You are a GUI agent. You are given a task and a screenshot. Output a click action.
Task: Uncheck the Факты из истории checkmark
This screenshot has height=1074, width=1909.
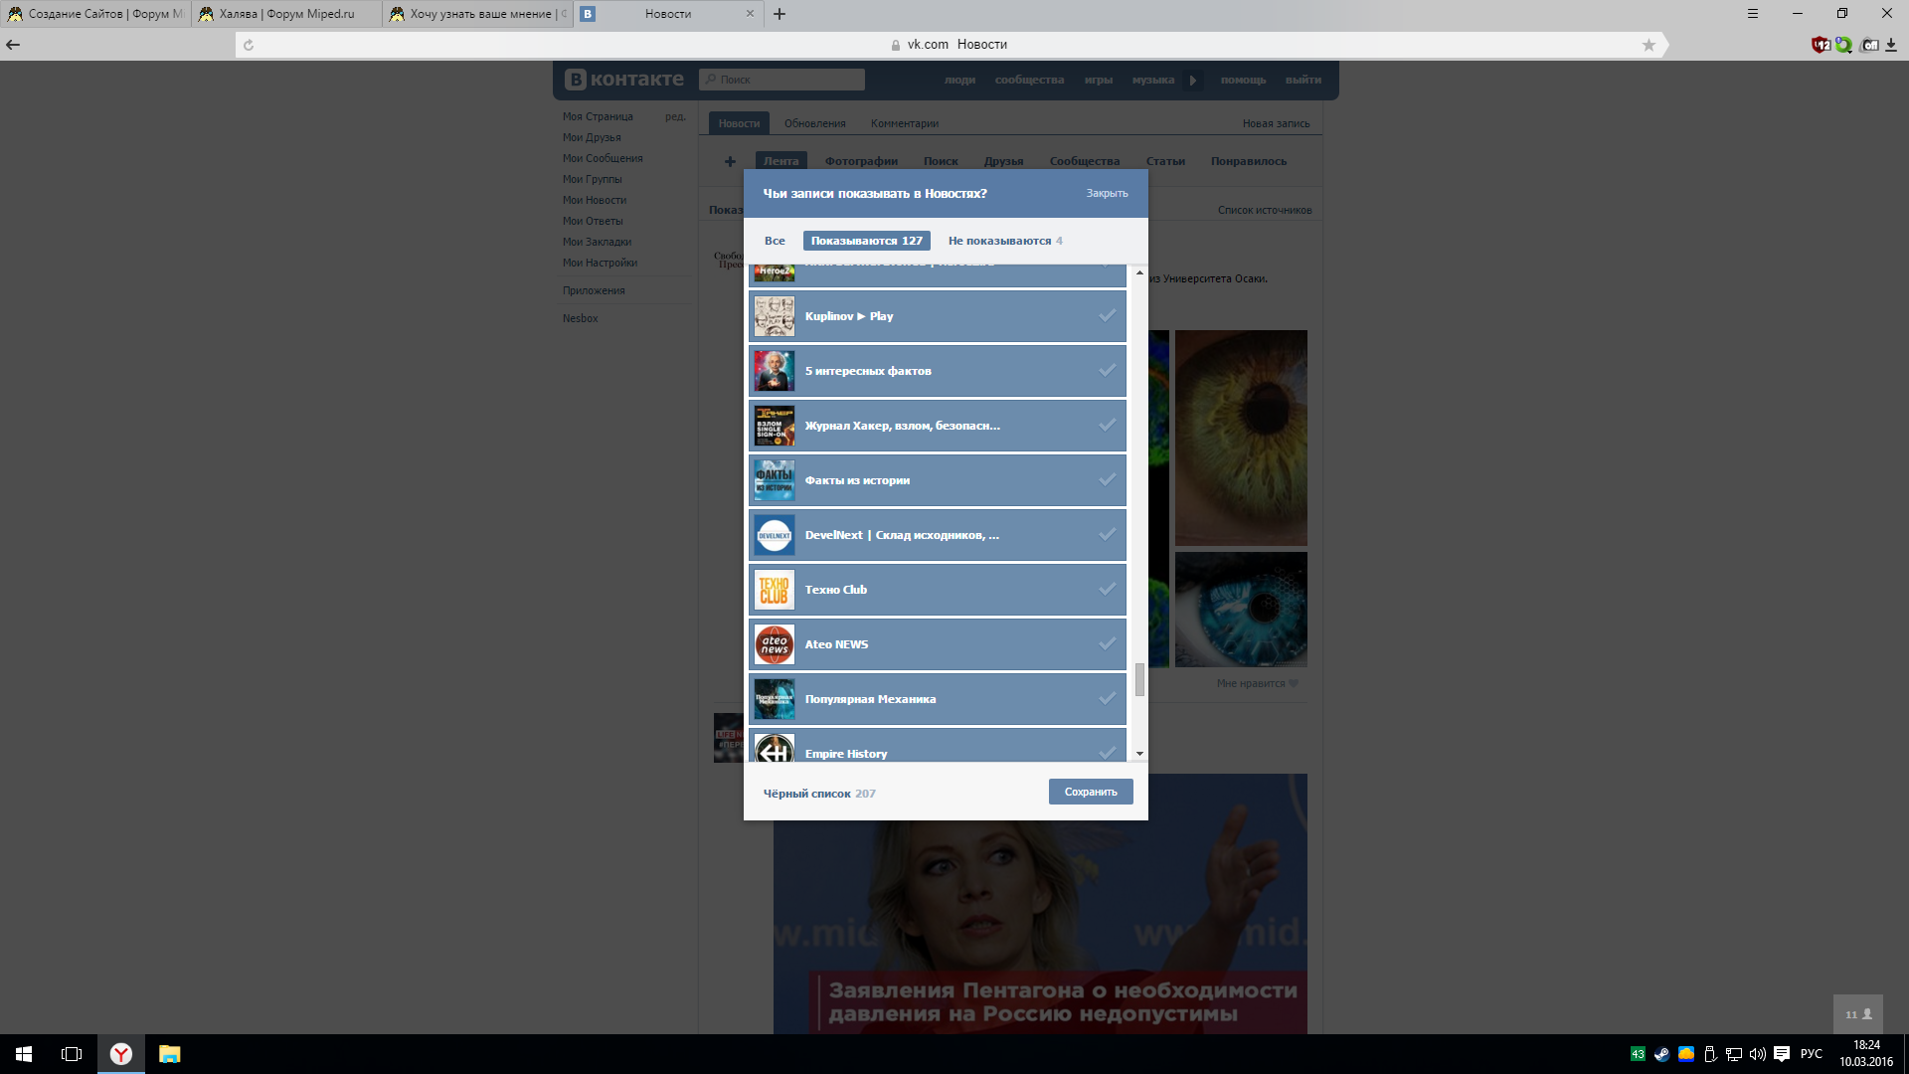click(1107, 480)
